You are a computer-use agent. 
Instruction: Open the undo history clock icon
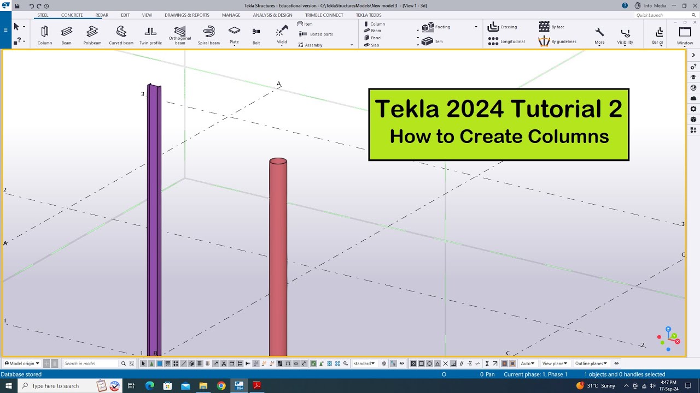[x=46, y=6]
